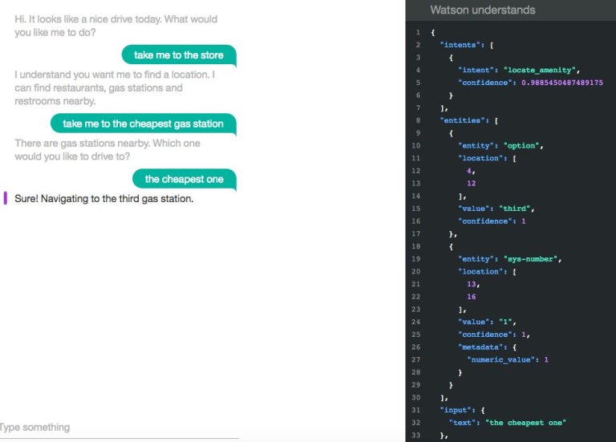The image size is (616, 442).
Task: Click the "sys-number" entity value
Action: click(x=534, y=259)
